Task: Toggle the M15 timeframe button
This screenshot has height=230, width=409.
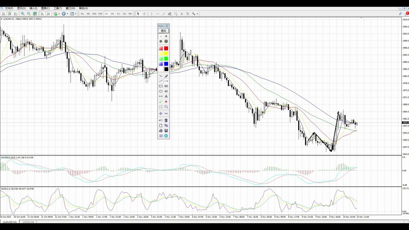Action: pyautogui.click(x=94, y=14)
